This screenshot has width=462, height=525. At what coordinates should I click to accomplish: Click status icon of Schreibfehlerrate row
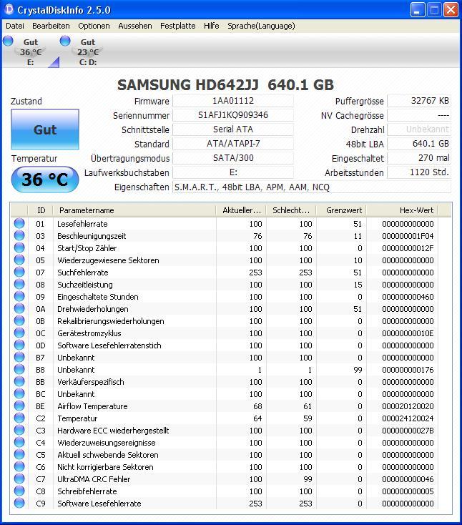click(19, 491)
